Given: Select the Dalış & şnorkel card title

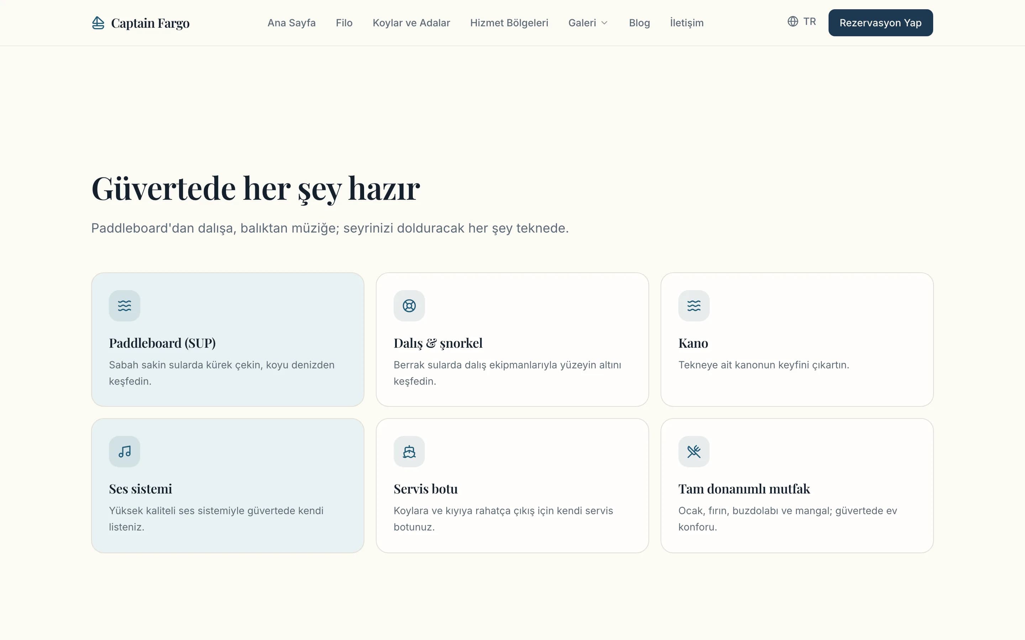Looking at the screenshot, I should pyautogui.click(x=438, y=343).
